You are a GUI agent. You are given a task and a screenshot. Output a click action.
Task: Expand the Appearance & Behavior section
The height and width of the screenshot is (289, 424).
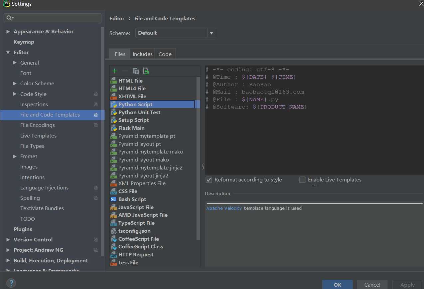coord(8,32)
